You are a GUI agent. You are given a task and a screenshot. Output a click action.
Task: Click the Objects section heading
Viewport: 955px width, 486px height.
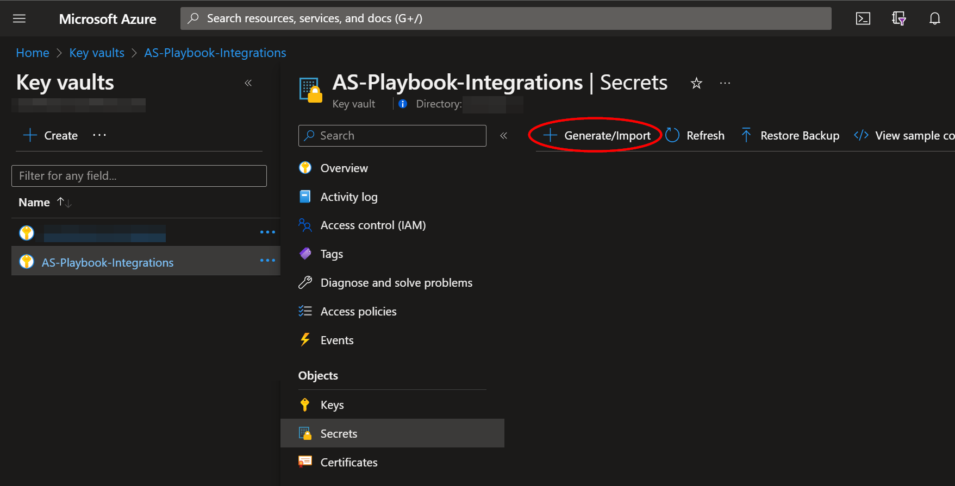[x=318, y=376]
